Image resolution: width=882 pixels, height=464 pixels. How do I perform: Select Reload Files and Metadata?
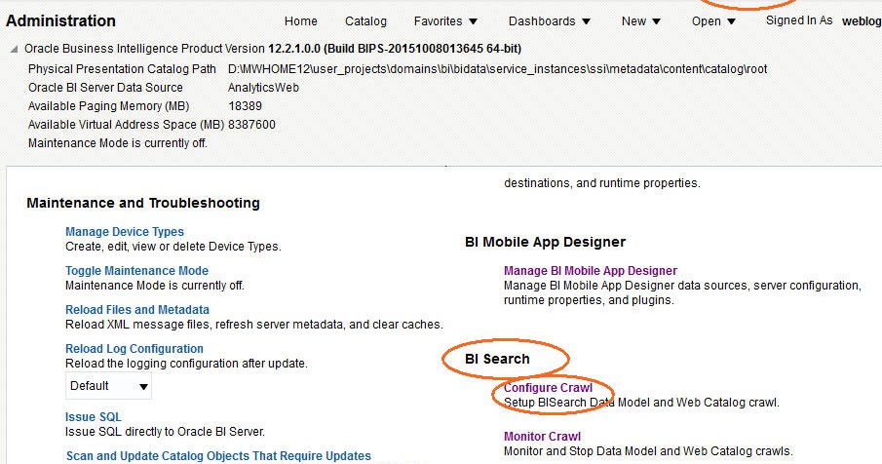pos(137,310)
